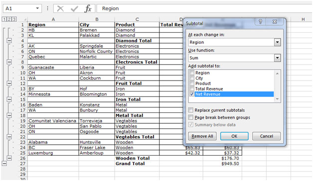Click the Palakkad cell
313x181 pixels.
(97, 35)
